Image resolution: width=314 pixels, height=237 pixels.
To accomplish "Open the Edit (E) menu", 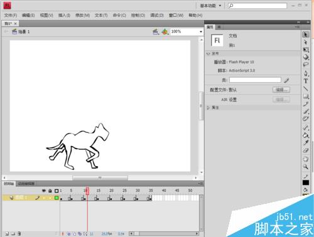I will coord(28,15).
